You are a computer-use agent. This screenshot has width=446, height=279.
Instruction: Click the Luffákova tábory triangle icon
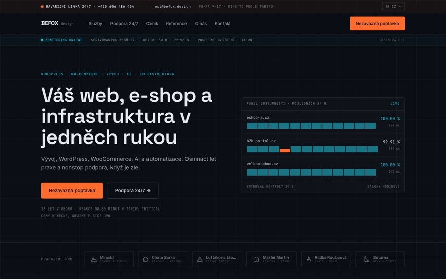click(x=200, y=259)
